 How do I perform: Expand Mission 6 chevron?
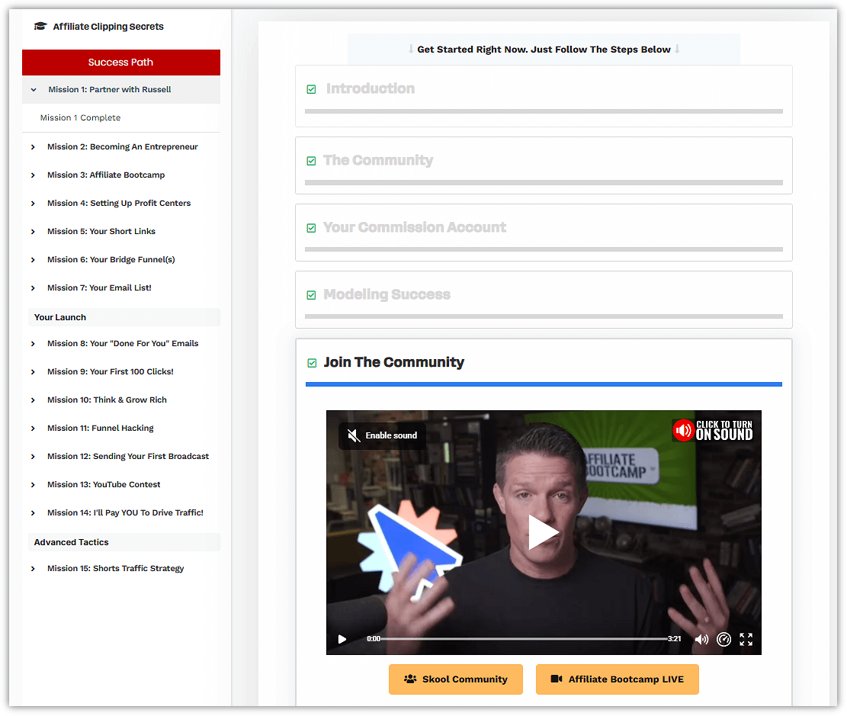pos(33,260)
